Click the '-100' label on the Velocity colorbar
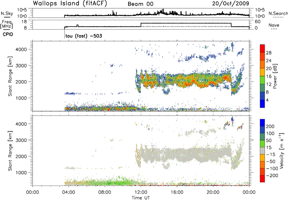Image resolution: width=288 pixels, height=200 pixels. pos(272,169)
